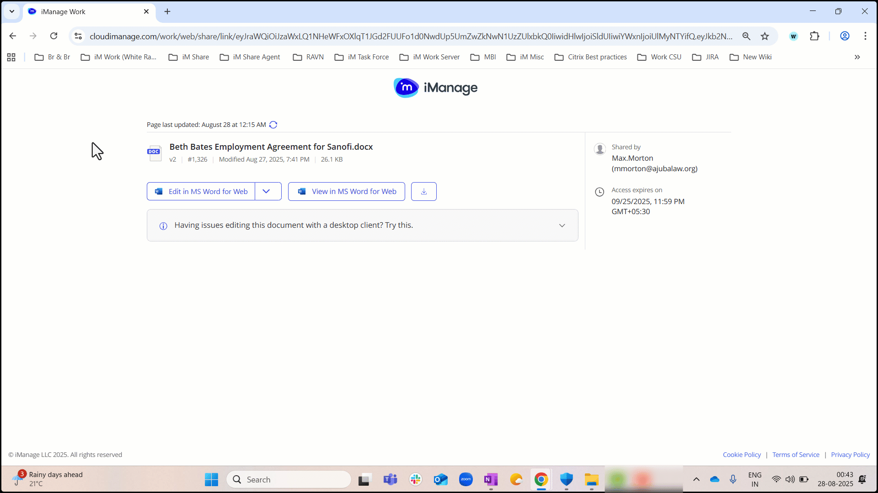Viewport: 878px width, 493px height.
Task: Click the clock icon beside Access expires
Action: pos(600,192)
